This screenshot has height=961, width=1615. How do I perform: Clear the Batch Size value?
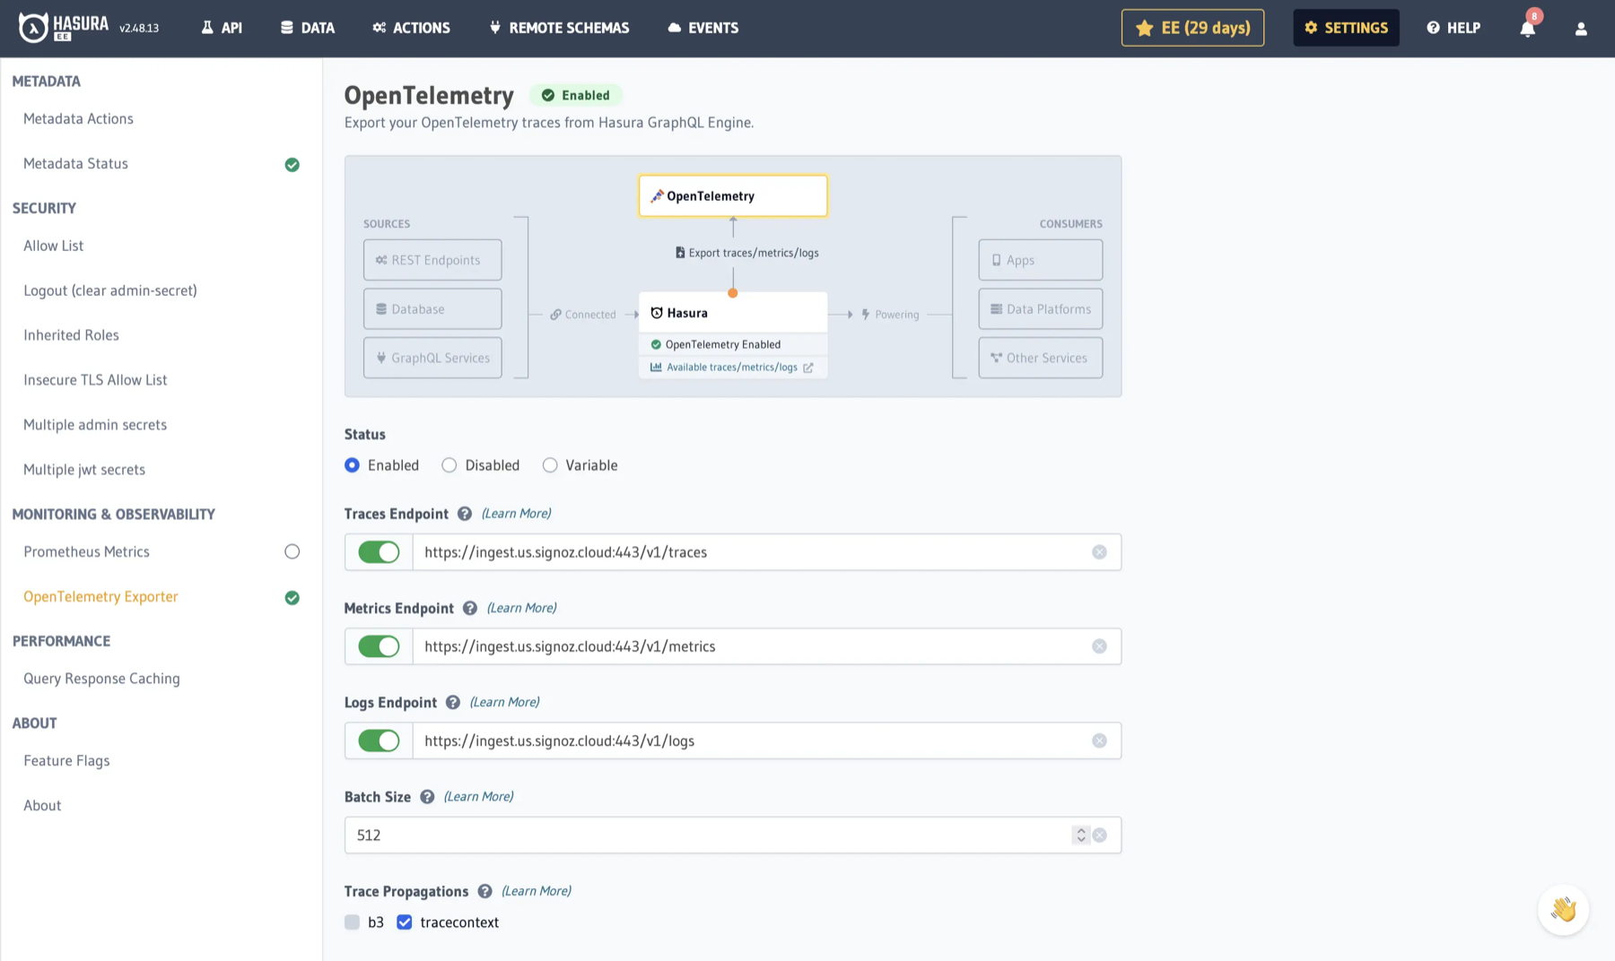click(x=1100, y=835)
